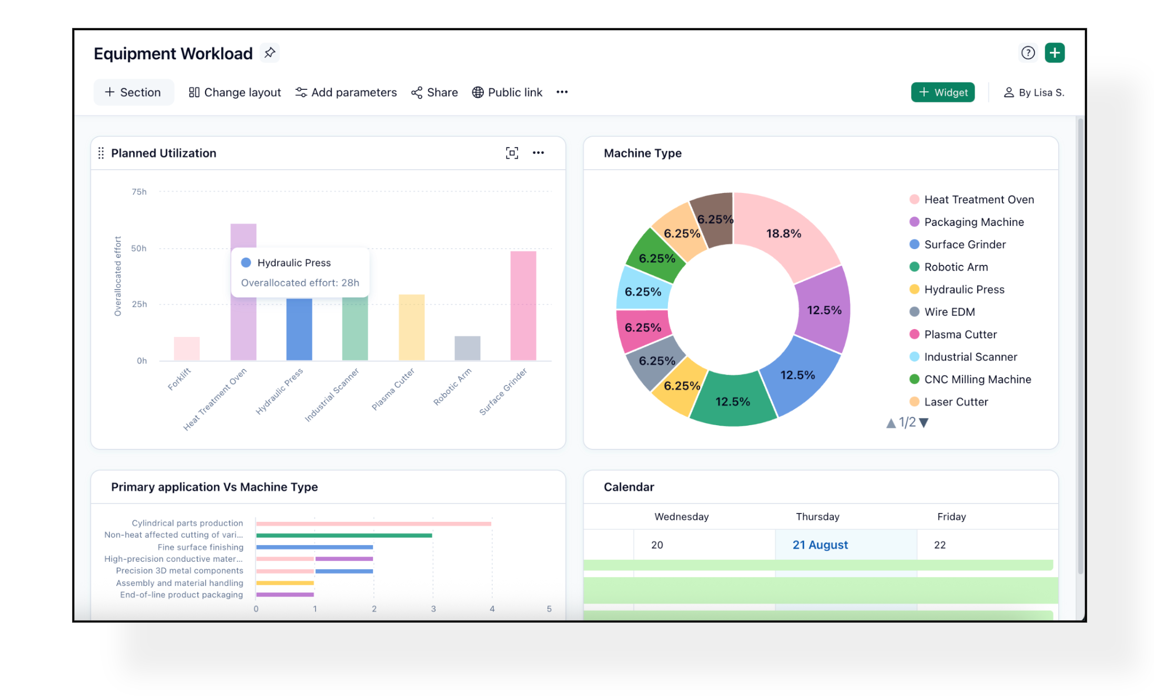Click the Surface Grinder pink bar
Viewport: 1154px width, 699px height.
(523, 306)
